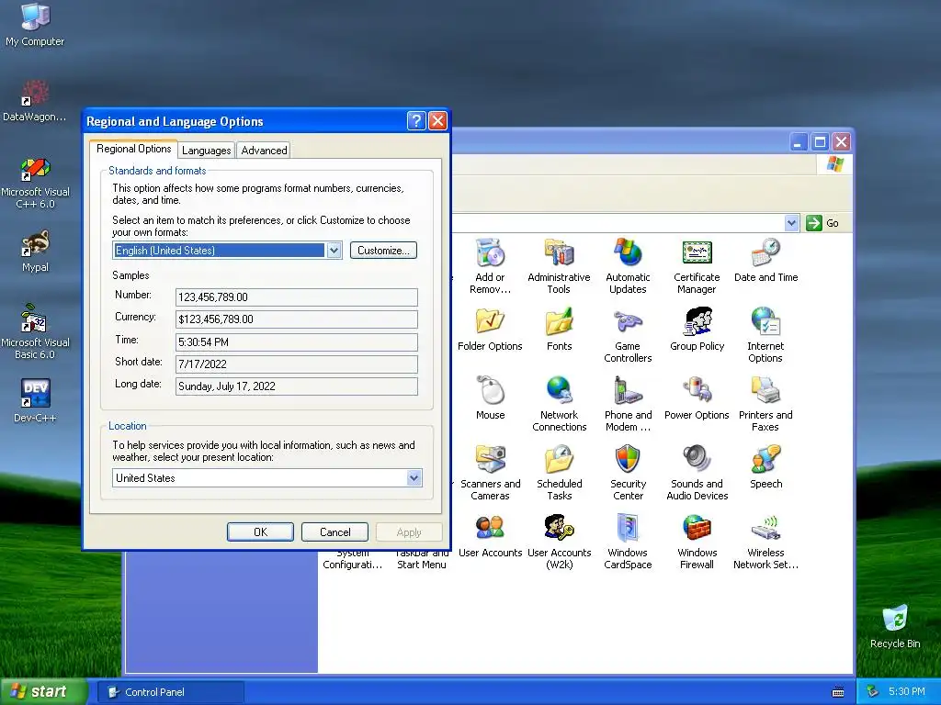Open Power Options applet

tap(697, 398)
